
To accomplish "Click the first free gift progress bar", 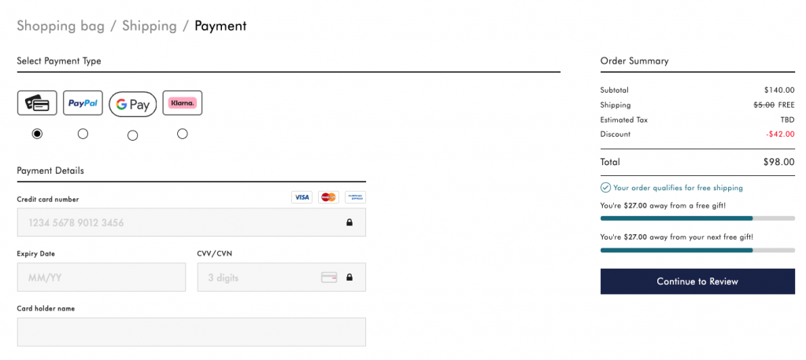I will [x=697, y=218].
